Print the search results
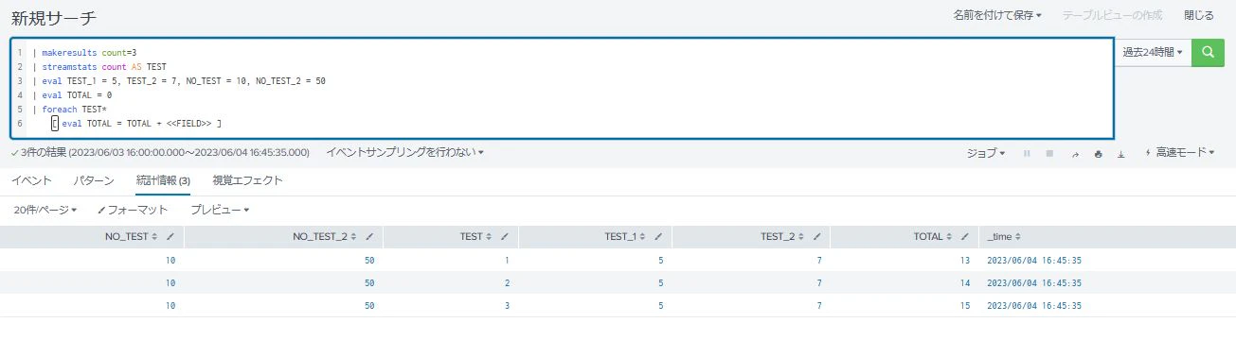 [1098, 153]
